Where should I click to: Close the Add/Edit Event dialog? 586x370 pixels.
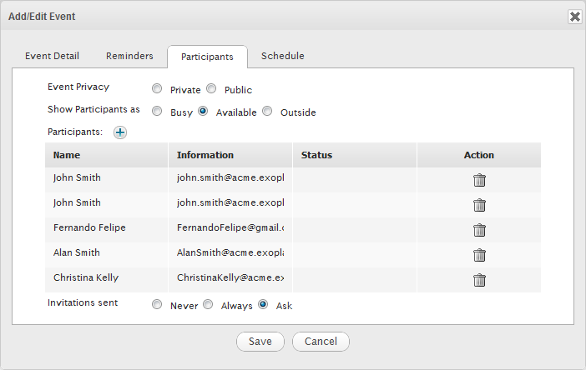point(574,17)
